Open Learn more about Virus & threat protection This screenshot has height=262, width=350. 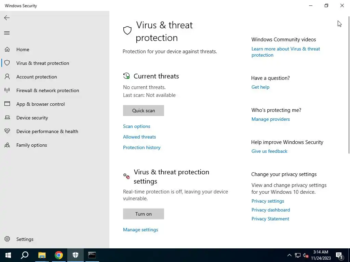click(286, 52)
